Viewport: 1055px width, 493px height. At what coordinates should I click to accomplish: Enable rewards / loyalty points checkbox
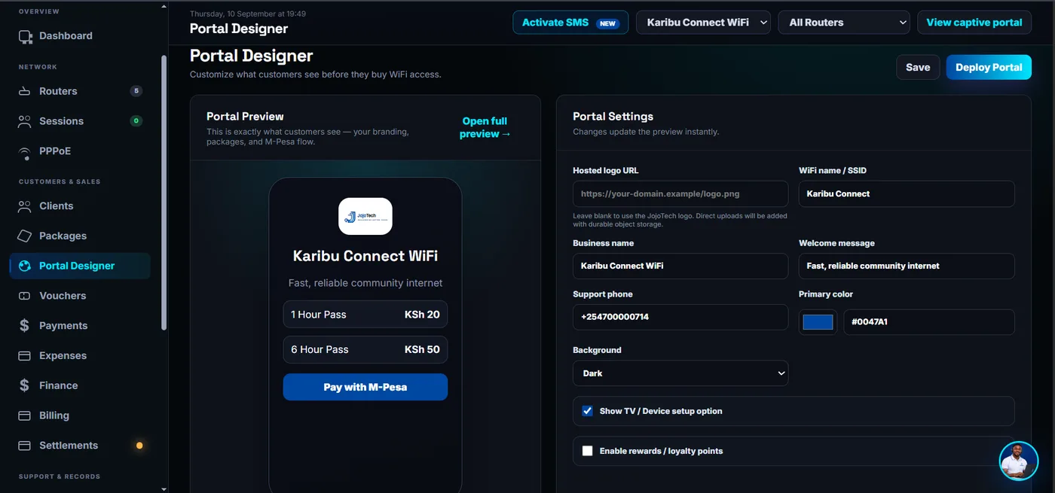pyautogui.click(x=588, y=451)
